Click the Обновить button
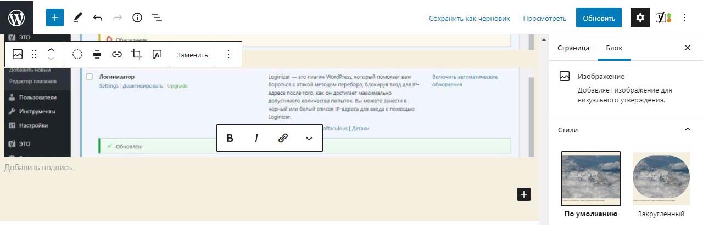The width and height of the screenshot is (703, 225). [x=599, y=18]
